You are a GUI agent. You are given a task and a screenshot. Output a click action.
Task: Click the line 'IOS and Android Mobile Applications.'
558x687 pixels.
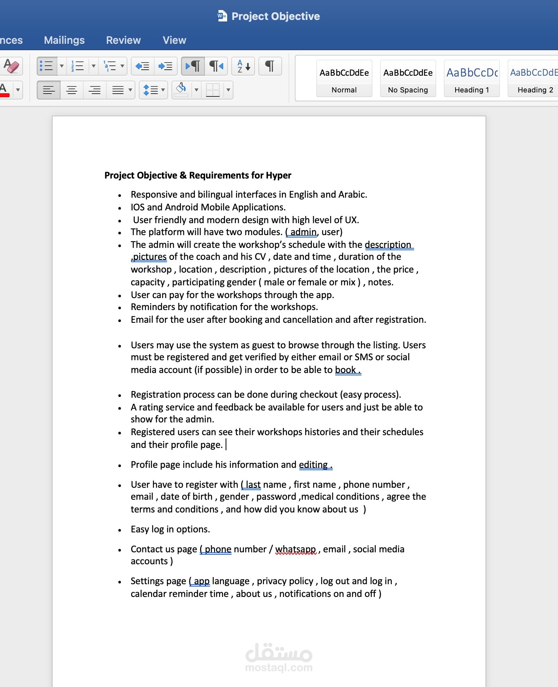pyautogui.click(x=208, y=207)
